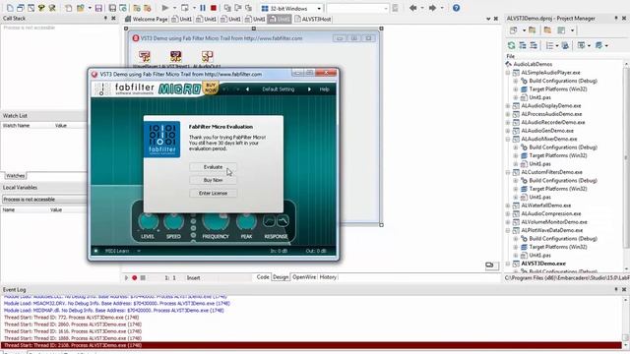The height and width of the screenshot is (354, 630).
Task: Click the Forward navigation arrow in the toolbar
Action: (432, 8)
